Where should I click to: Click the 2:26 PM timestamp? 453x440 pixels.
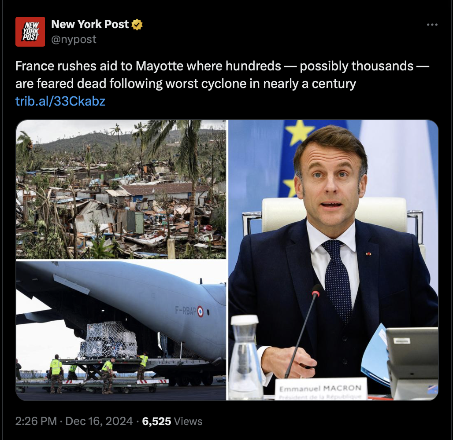tap(36, 421)
